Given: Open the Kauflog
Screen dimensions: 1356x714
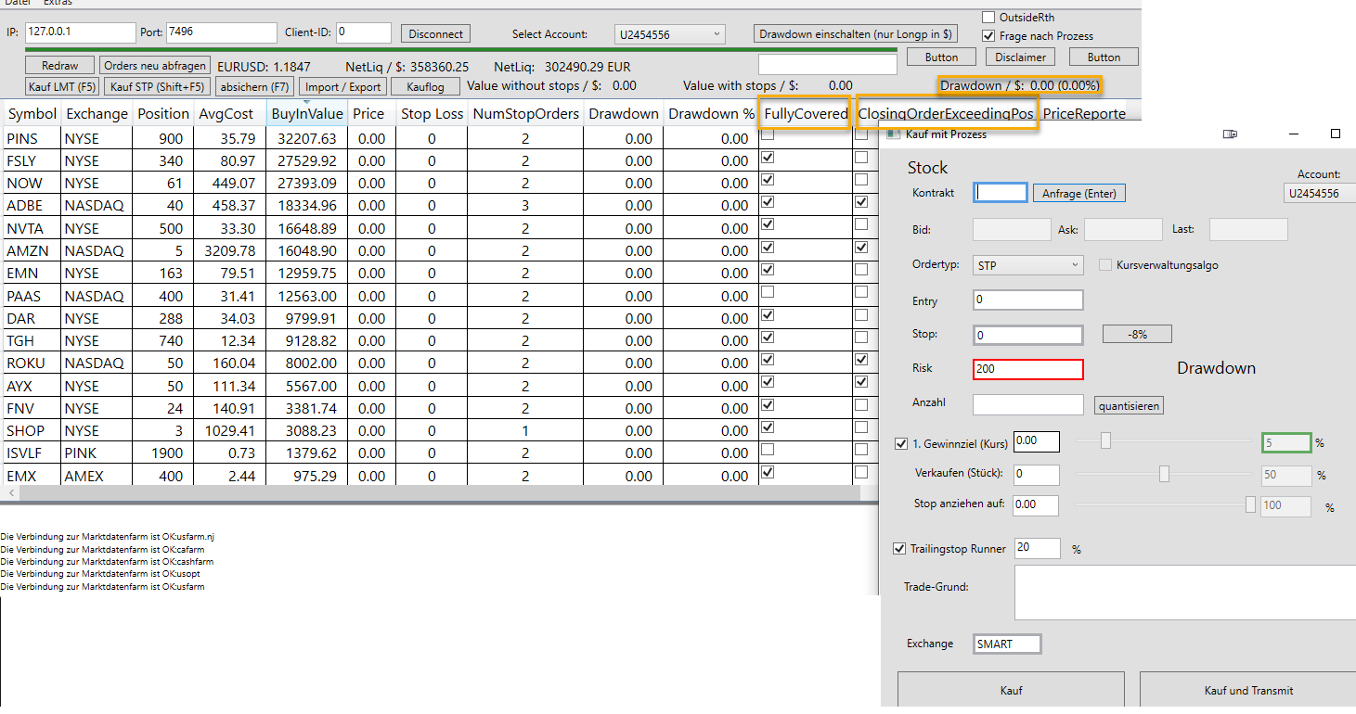Looking at the screenshot, I should (x=425, y=86).
